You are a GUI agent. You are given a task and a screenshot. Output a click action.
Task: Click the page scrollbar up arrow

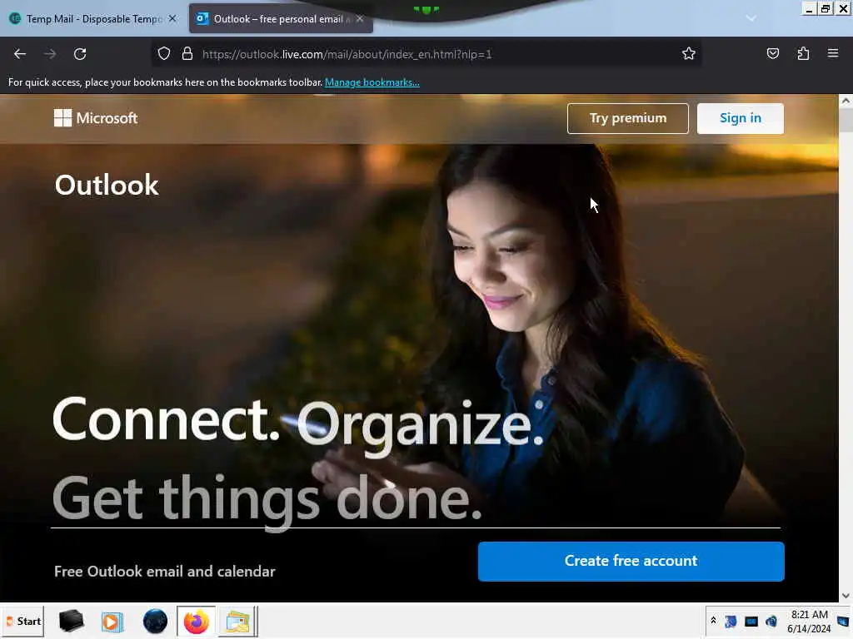[846, 101]
